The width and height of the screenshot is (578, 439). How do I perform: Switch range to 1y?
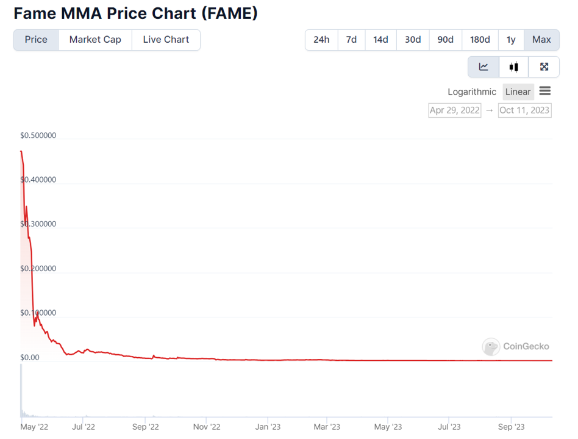(x=511, y=40)
